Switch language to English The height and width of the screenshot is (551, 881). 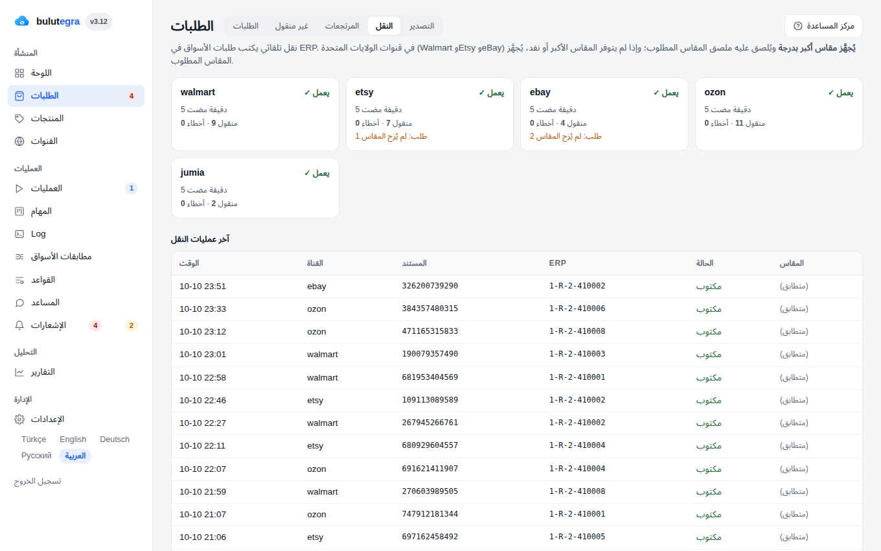(x=73, y=440)
